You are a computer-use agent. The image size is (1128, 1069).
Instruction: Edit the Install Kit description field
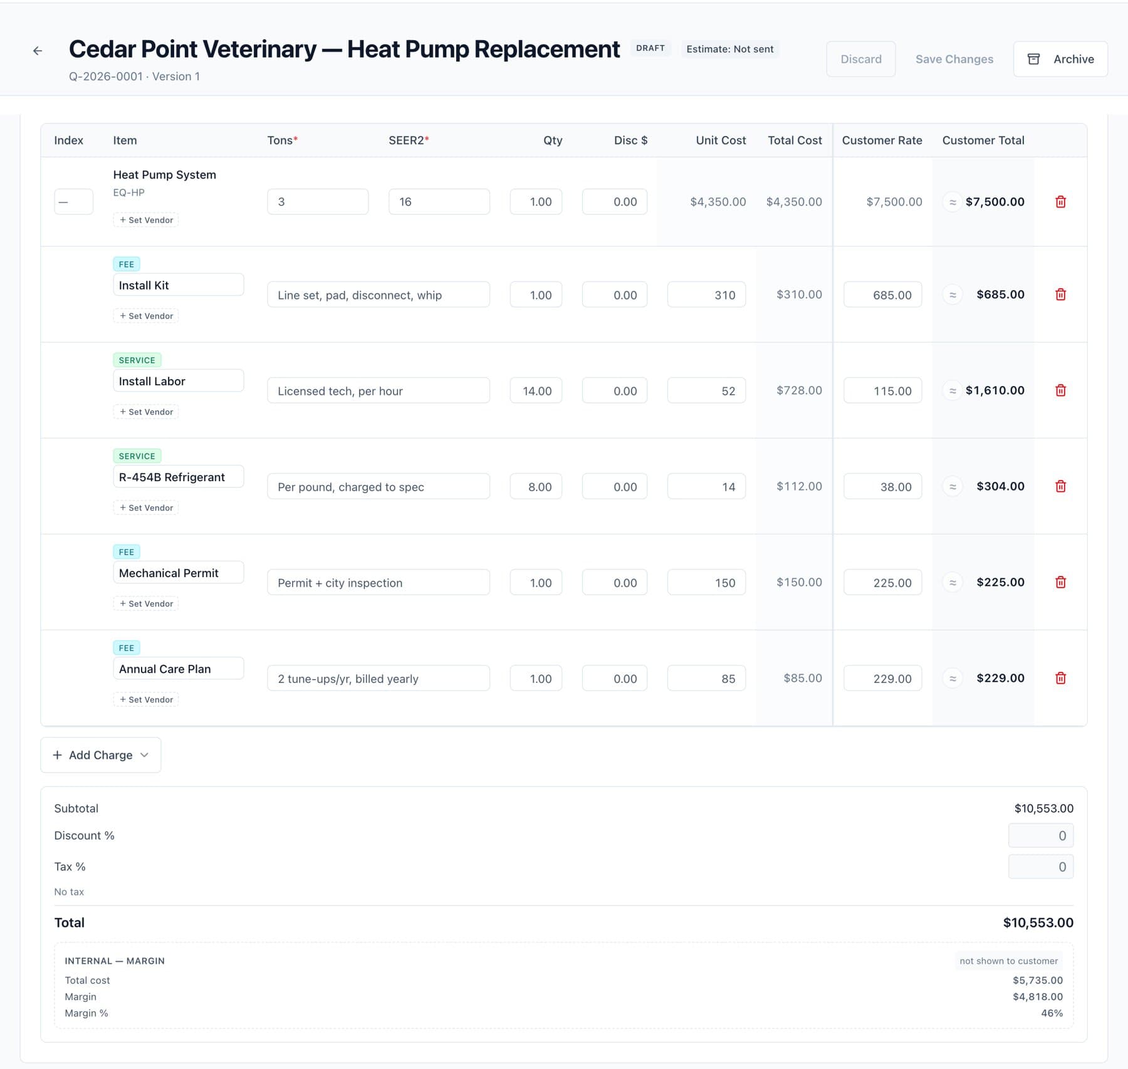coord(379,295)
